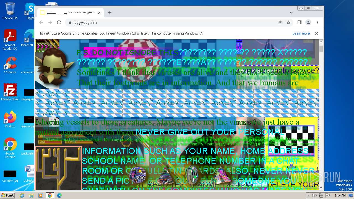View site information lock icon
The image size is (354, 199).
70,23
